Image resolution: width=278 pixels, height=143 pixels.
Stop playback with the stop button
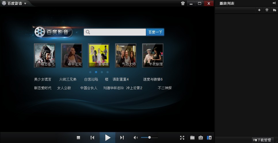coord(78,138)
